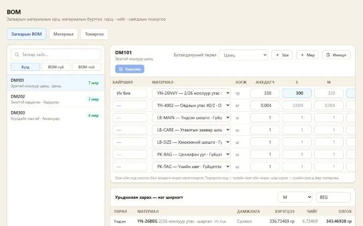Click the PK-TAG default quantity field

point(265,166)
